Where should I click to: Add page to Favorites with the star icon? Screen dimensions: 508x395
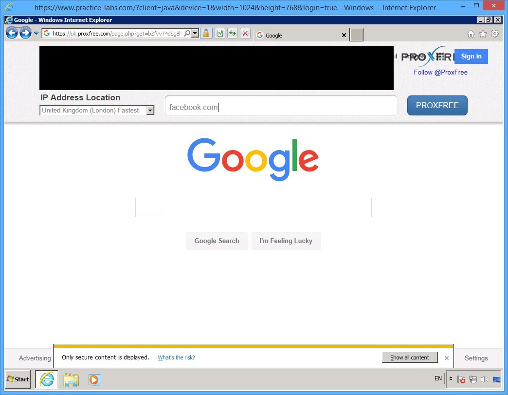[483, 34]
